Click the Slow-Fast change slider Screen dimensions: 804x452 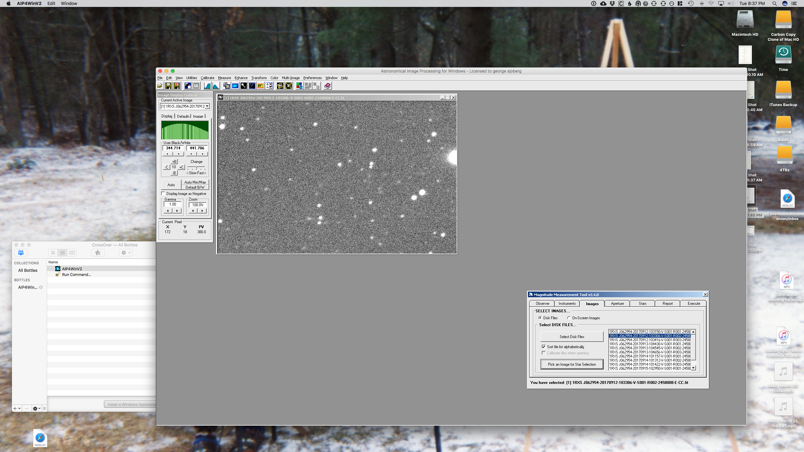click(196, 168)
